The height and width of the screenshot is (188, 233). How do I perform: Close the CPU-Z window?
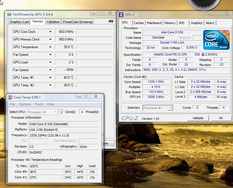227,14
